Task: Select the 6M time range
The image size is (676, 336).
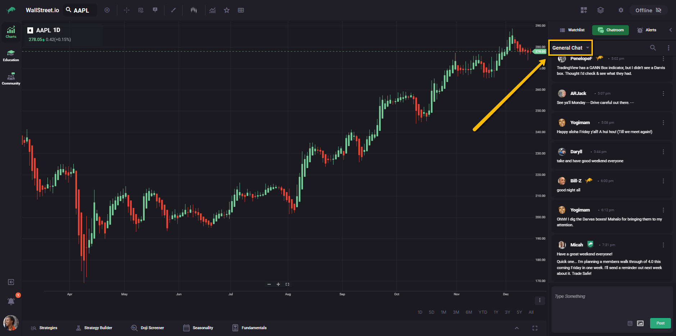Action: tap(469, 312)
